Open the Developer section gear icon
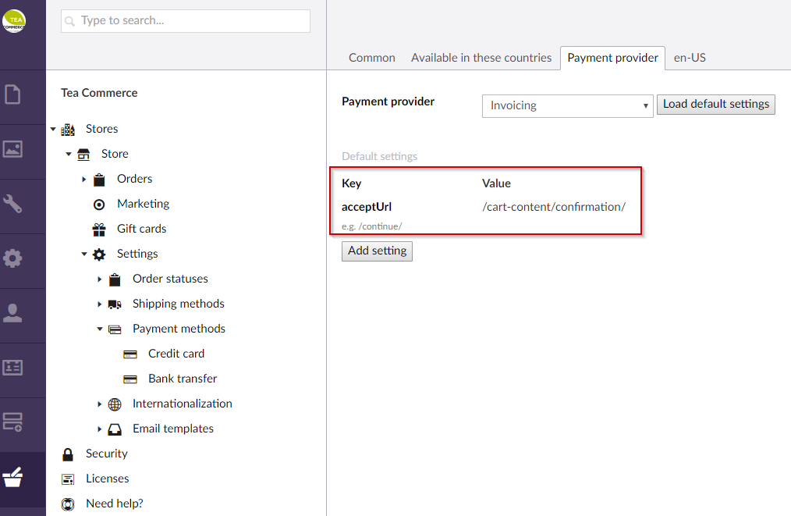 pyautogui.click(x=12, y=258)
